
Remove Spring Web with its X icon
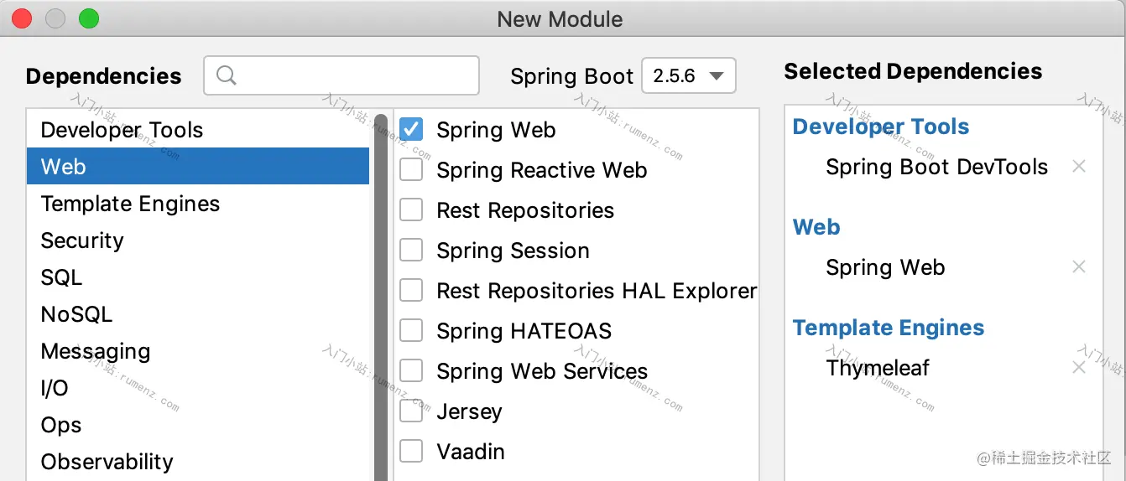1079,267
